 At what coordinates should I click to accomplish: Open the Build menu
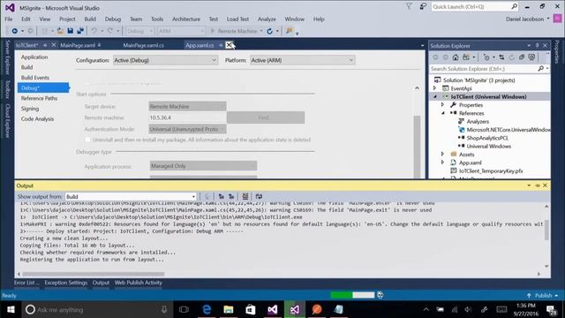tap(90, 19)
